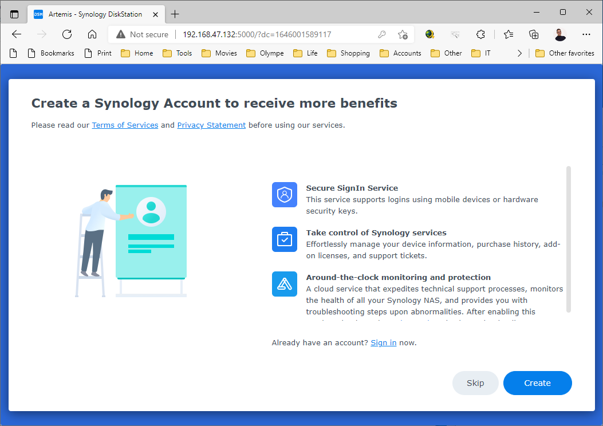Open Settings and more ellipsis menu
This screenshot has height=426, width=603.
(x=586, y=34)
